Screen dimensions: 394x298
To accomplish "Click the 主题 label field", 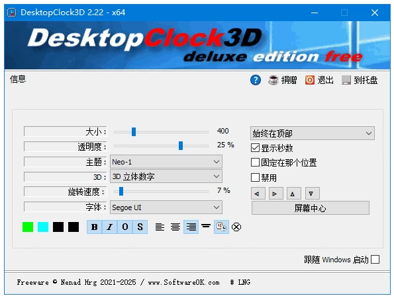I will coord(66,162).
